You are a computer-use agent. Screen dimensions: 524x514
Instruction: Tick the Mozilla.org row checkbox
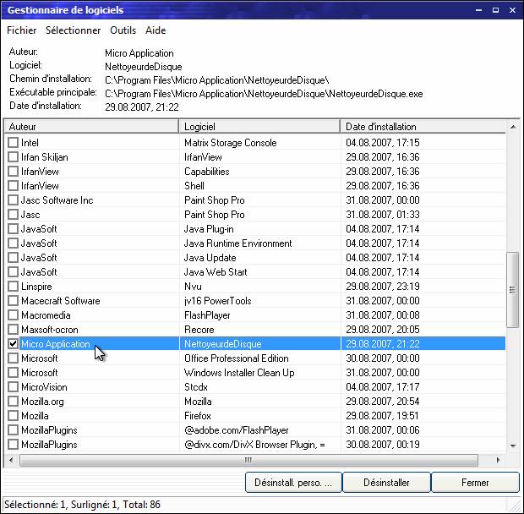(x=13, y=402)
